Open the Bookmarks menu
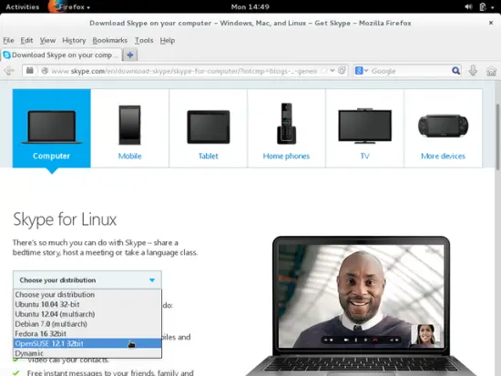This screenshot has height=376, width=501. coord(109,40)
